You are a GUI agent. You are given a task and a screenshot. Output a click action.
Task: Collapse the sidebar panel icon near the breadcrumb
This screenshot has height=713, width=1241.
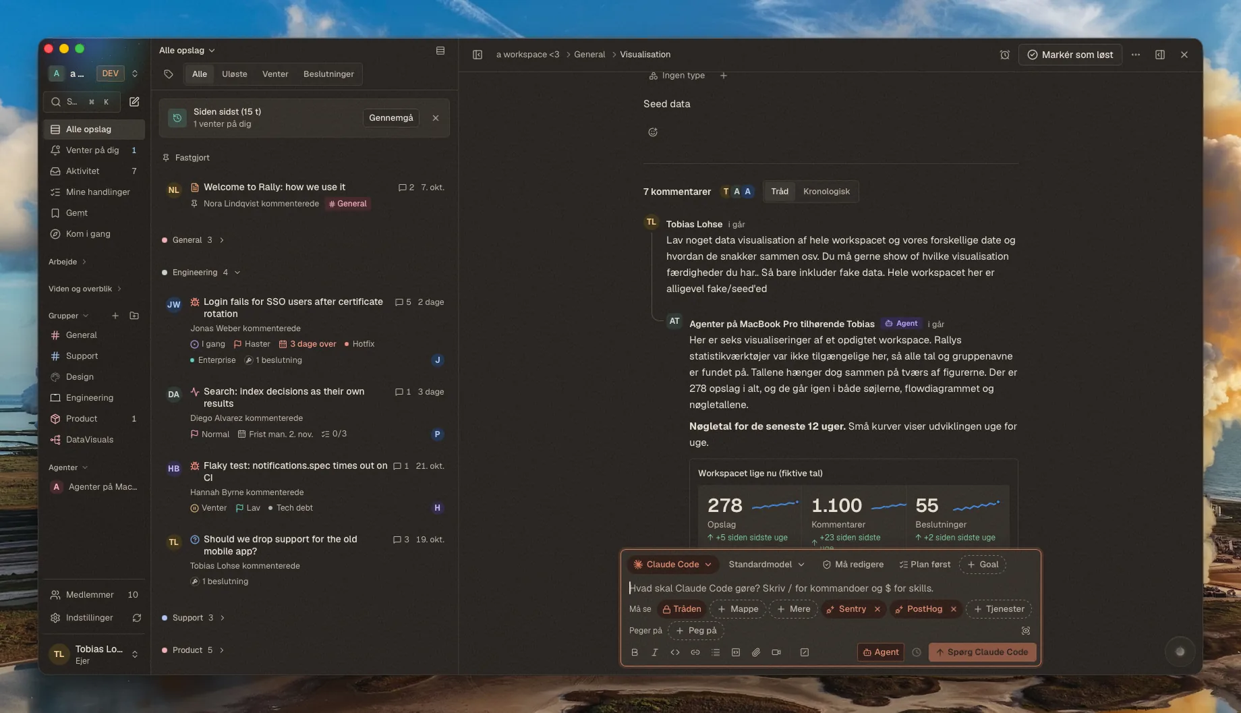point(478,55)
